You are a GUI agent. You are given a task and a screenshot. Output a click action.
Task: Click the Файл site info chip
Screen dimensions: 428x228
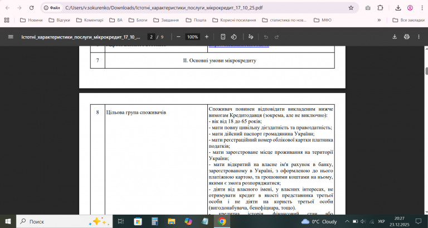coord(52,8)
